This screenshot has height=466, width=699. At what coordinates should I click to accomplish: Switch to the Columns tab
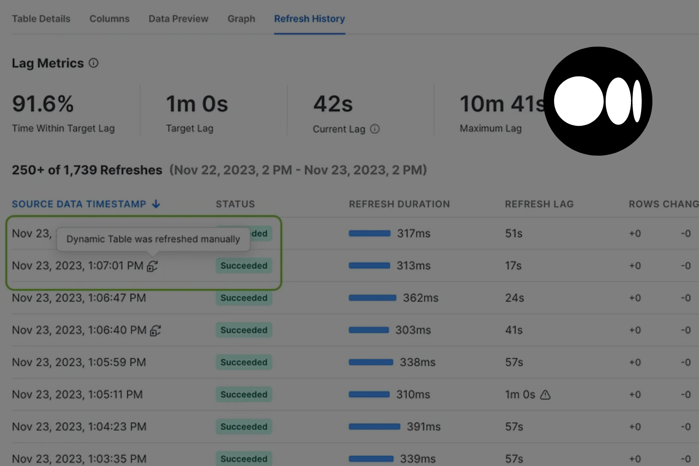coord(110,19)
